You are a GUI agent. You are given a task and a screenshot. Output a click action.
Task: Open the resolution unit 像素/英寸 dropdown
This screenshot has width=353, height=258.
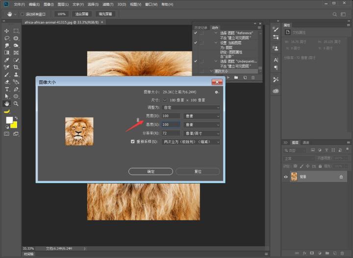tap(202, 133)
